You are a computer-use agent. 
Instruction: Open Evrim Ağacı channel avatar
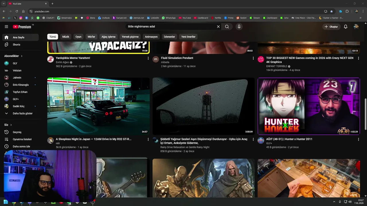click(x=50, y=59)
